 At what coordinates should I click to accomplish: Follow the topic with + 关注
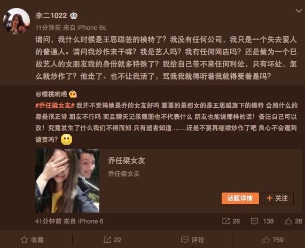point(277,198)
